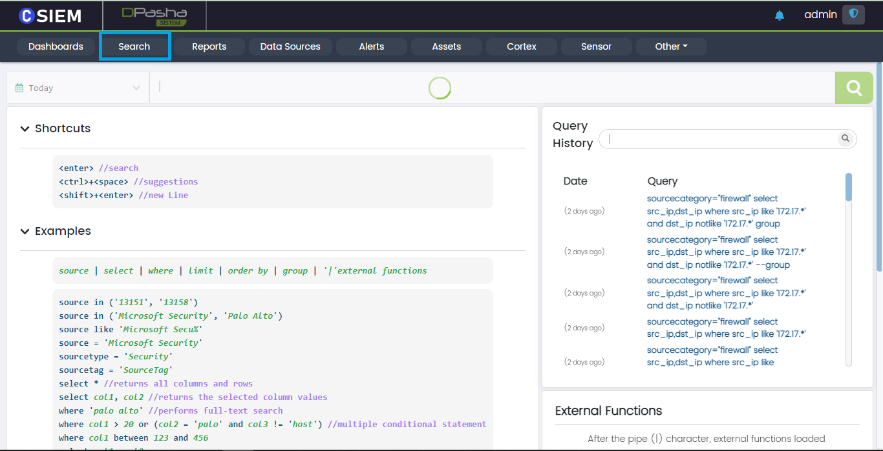This screenshot has width=883, height=451.
Task: Select the first query history entry
Action: [x=726, y=211]
